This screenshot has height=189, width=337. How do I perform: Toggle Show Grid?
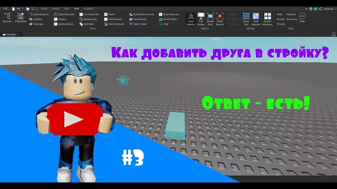(x=246, y=19)
